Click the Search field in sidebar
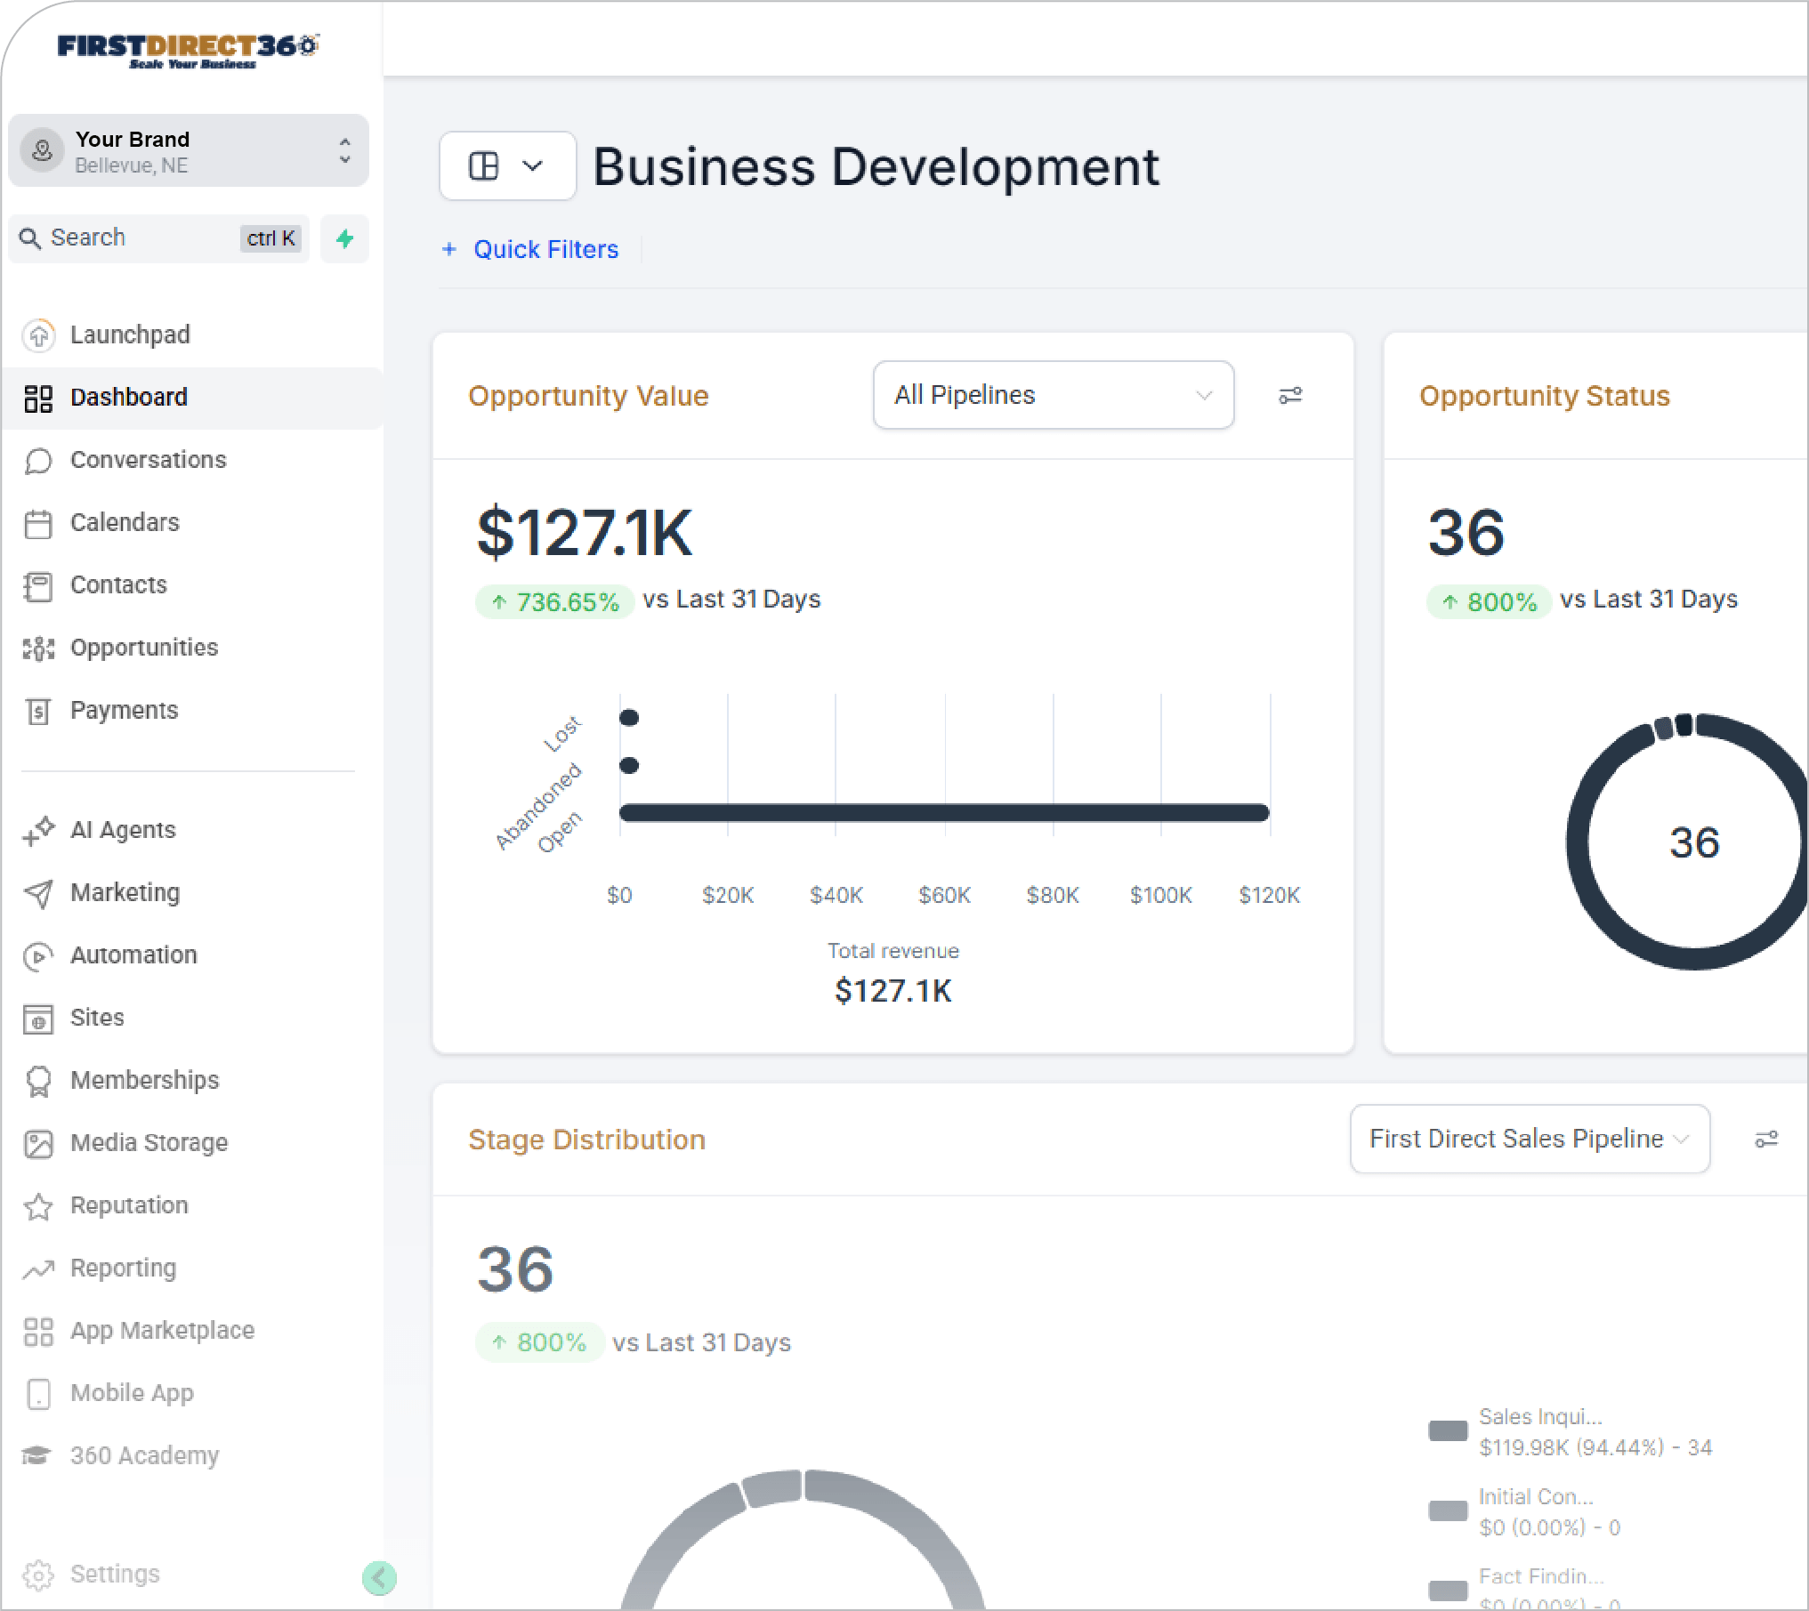 (x=158, y=238)
